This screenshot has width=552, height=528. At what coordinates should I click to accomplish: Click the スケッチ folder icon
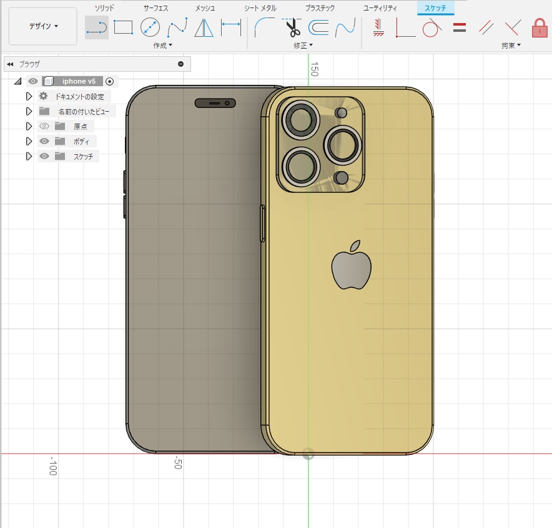click(60, 156)
